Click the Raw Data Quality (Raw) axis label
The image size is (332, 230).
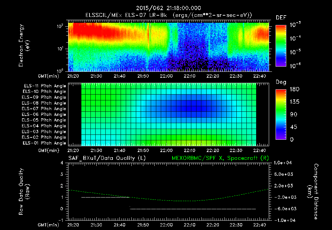[x=24, y=191]
